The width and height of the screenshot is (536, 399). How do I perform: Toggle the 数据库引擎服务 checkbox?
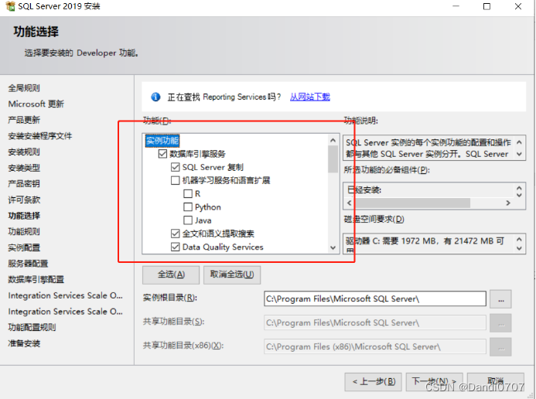click(162, 154)
